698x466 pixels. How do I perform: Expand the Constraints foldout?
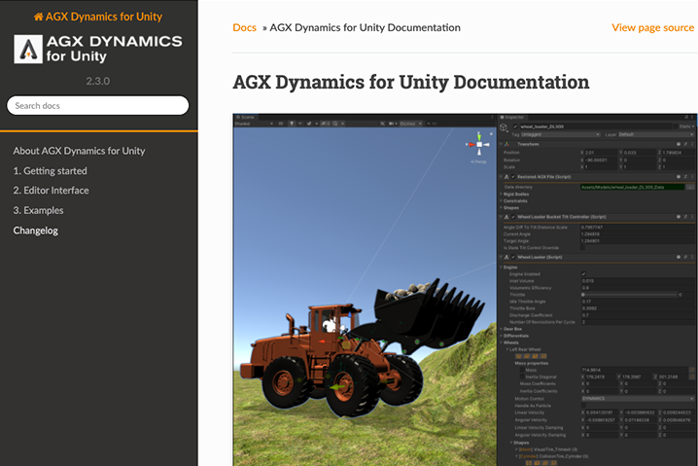click(501, 201)
